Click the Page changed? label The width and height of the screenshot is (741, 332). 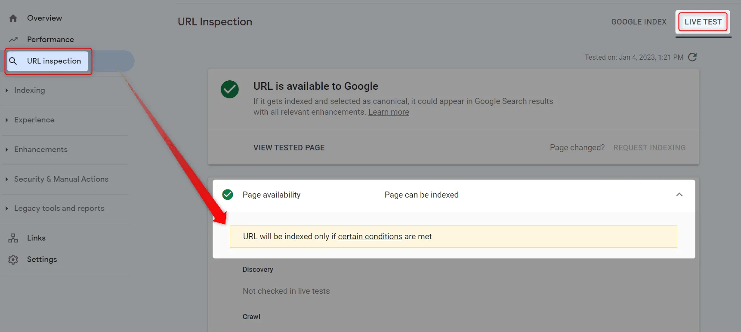(577, 148)
